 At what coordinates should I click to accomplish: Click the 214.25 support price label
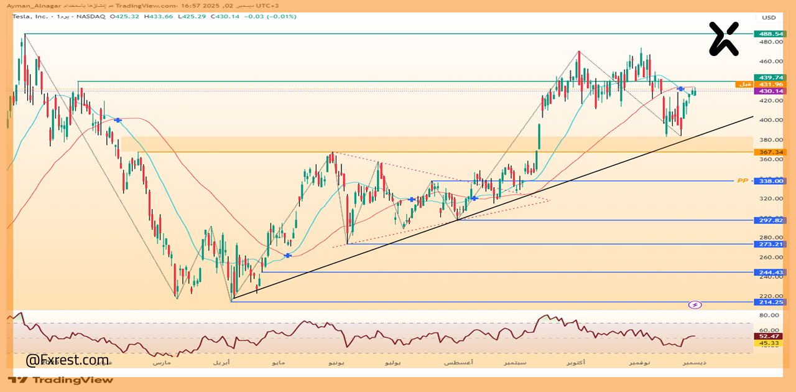[x=769, y=302]
